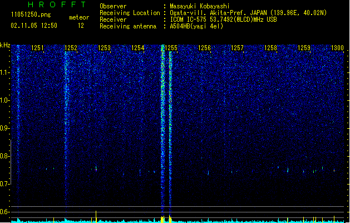Click the 1252 time axis label

point(71,48)
